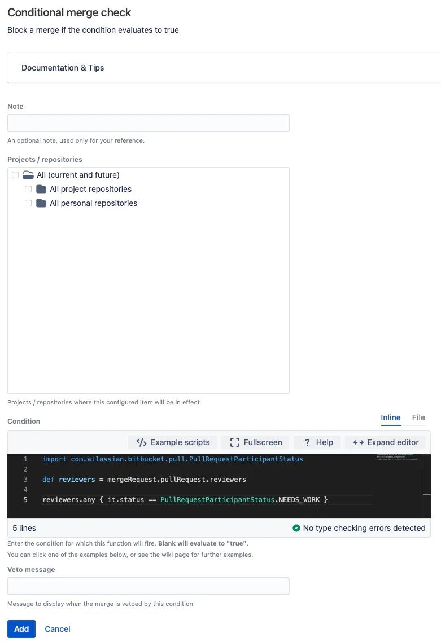Click the open folder icon for All (current and future)

(x=28, y=175)
